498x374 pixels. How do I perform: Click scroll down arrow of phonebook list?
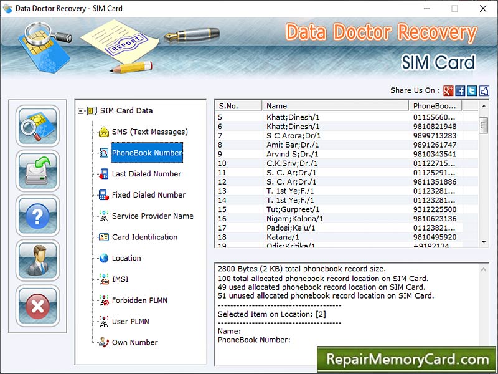coord(484,242)
